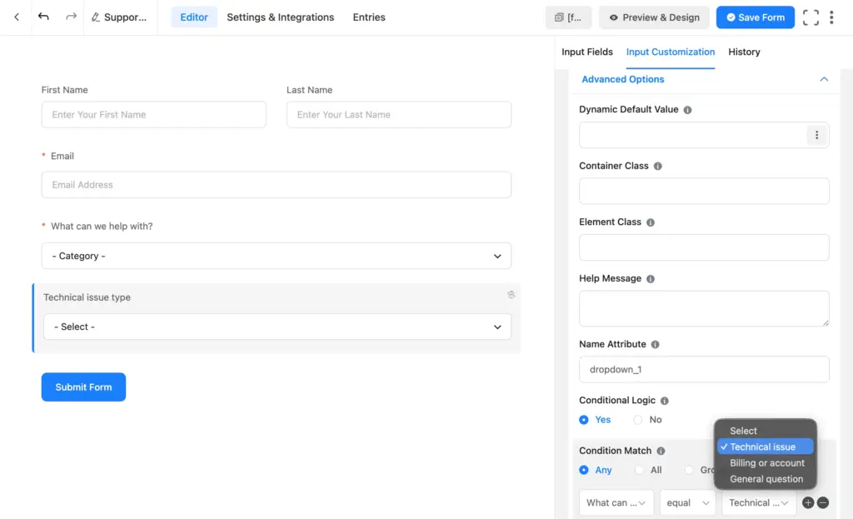Click the Help Message text area
Viewport: 853px width, 519px height.
tap(704, 308)
